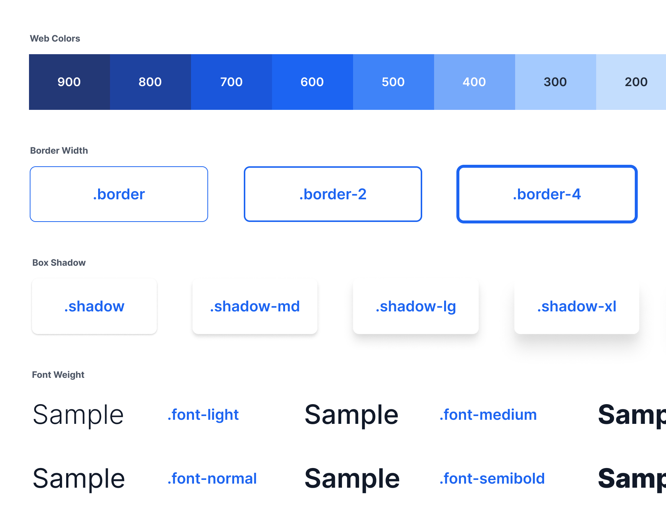Click the .font-light class label
666x530 pixels.
coord(203,415)
